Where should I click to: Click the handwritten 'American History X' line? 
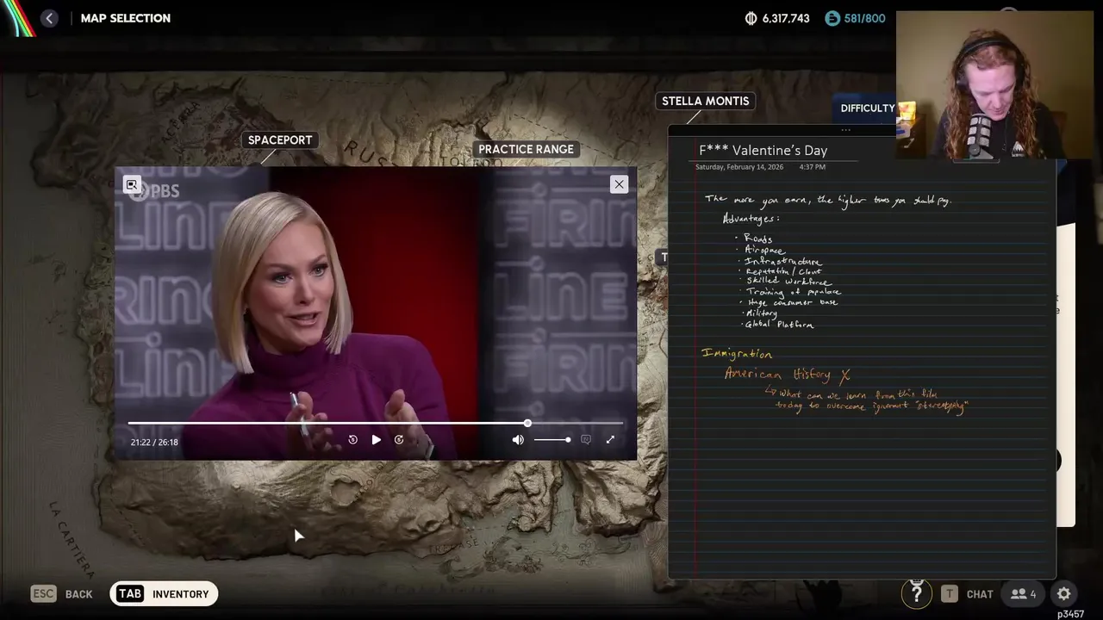(788, 374)
